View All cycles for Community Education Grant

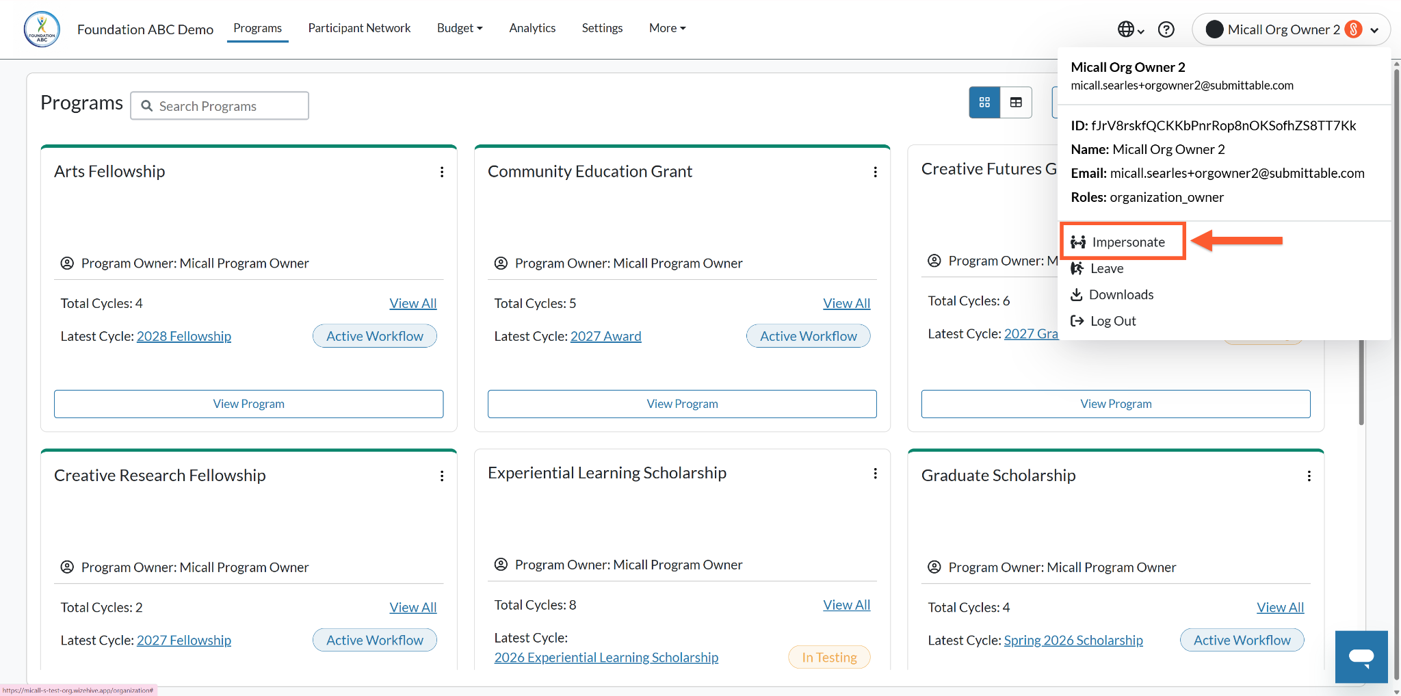[846, 303]
